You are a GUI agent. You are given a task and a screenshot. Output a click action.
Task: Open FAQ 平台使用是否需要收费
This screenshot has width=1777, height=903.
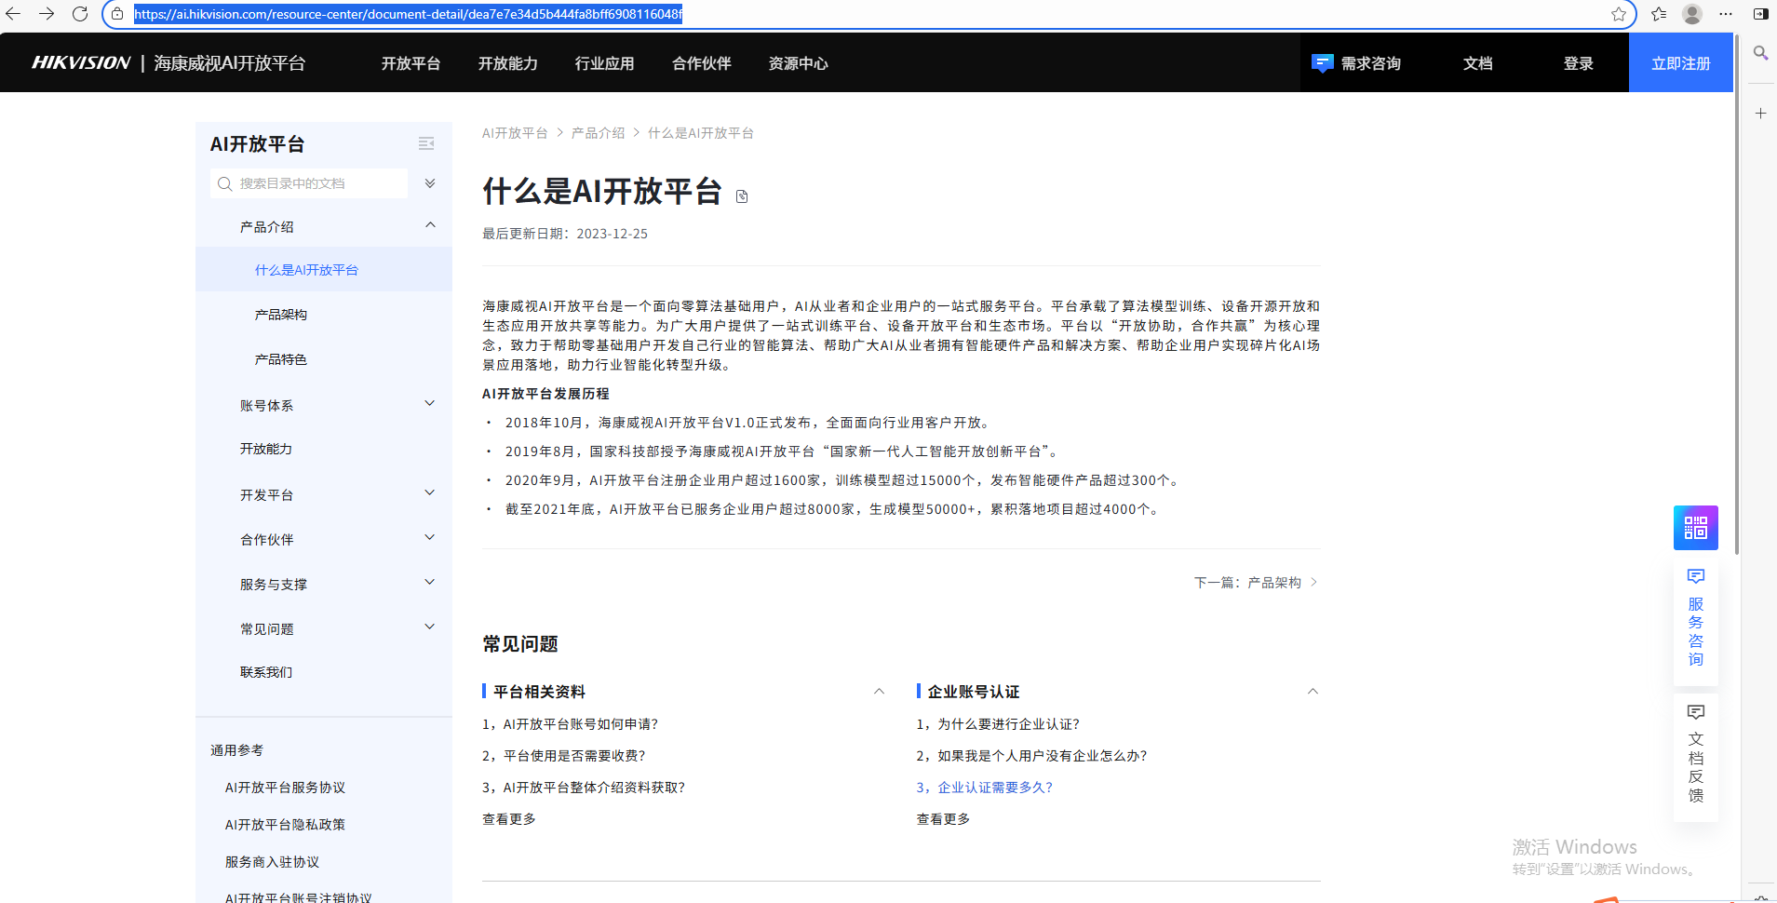(563, 756)
